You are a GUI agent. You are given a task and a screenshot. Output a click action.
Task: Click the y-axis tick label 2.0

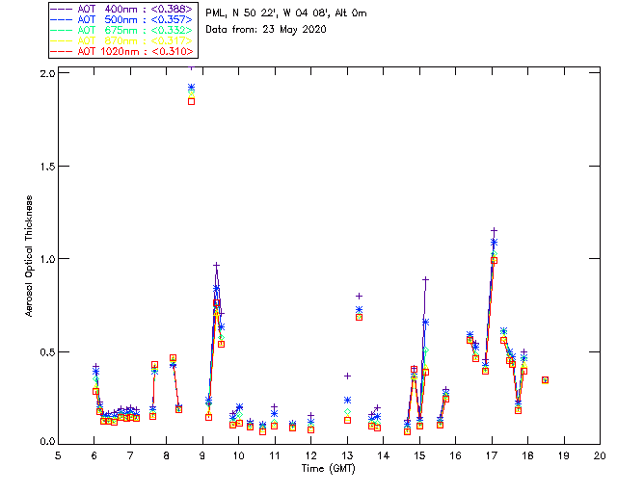pos(45,73)
